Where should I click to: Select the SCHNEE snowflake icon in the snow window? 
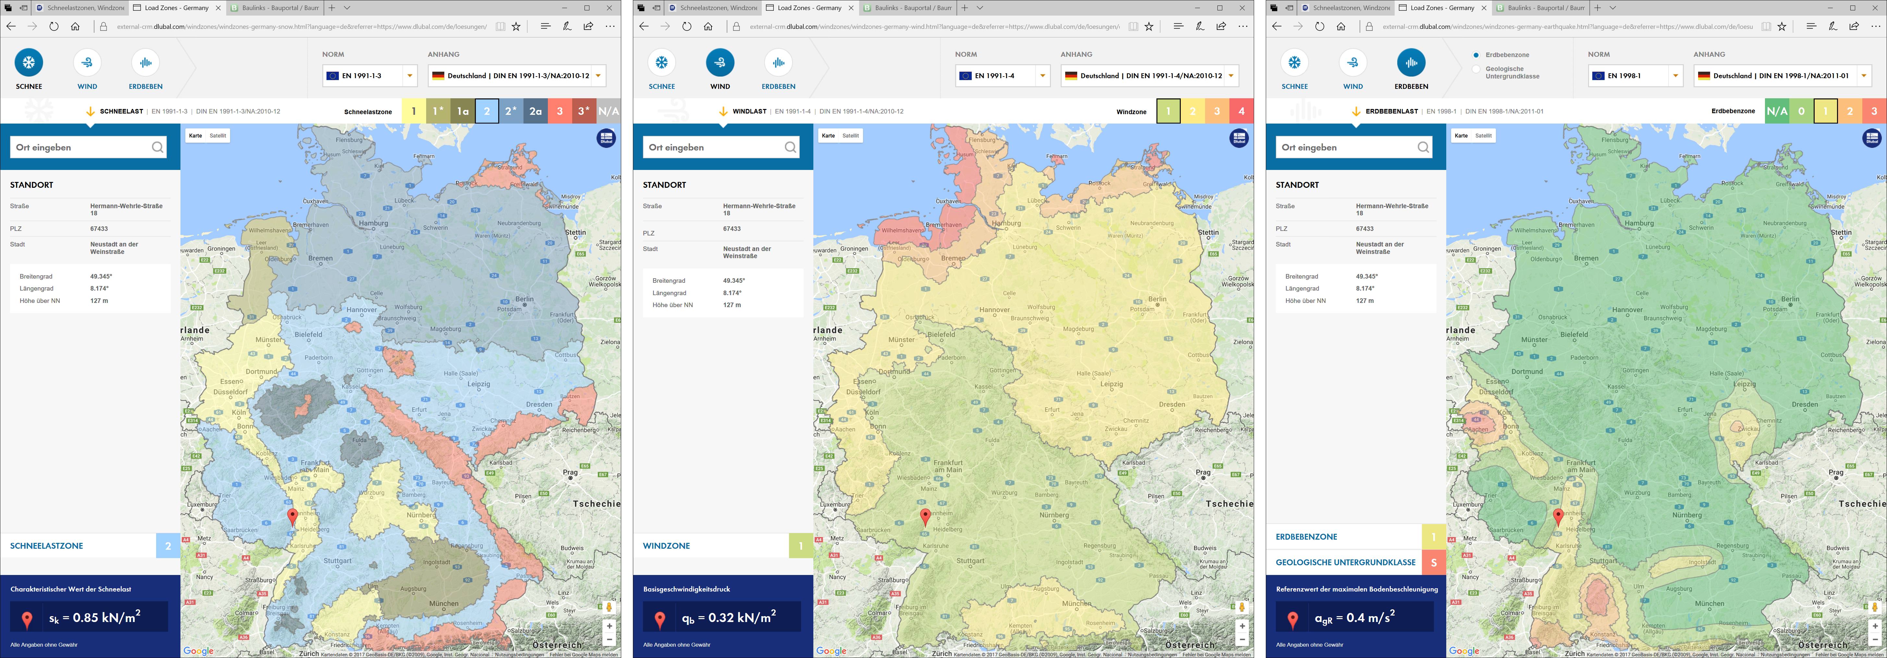click(29, 63)
